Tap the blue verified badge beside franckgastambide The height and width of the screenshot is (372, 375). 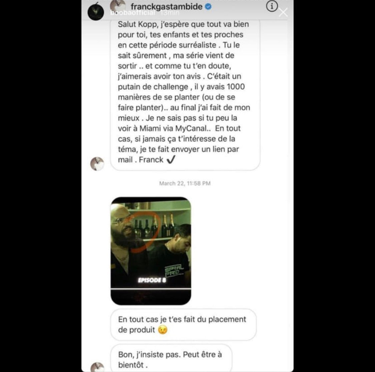(x=208, y=7)
